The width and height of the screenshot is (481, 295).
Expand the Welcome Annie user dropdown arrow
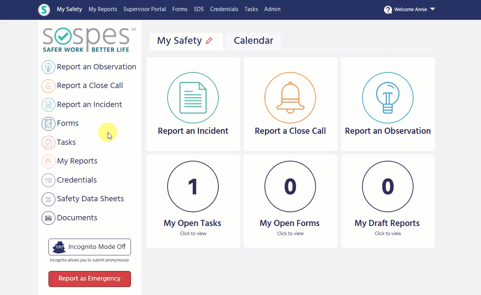point(433,9)
